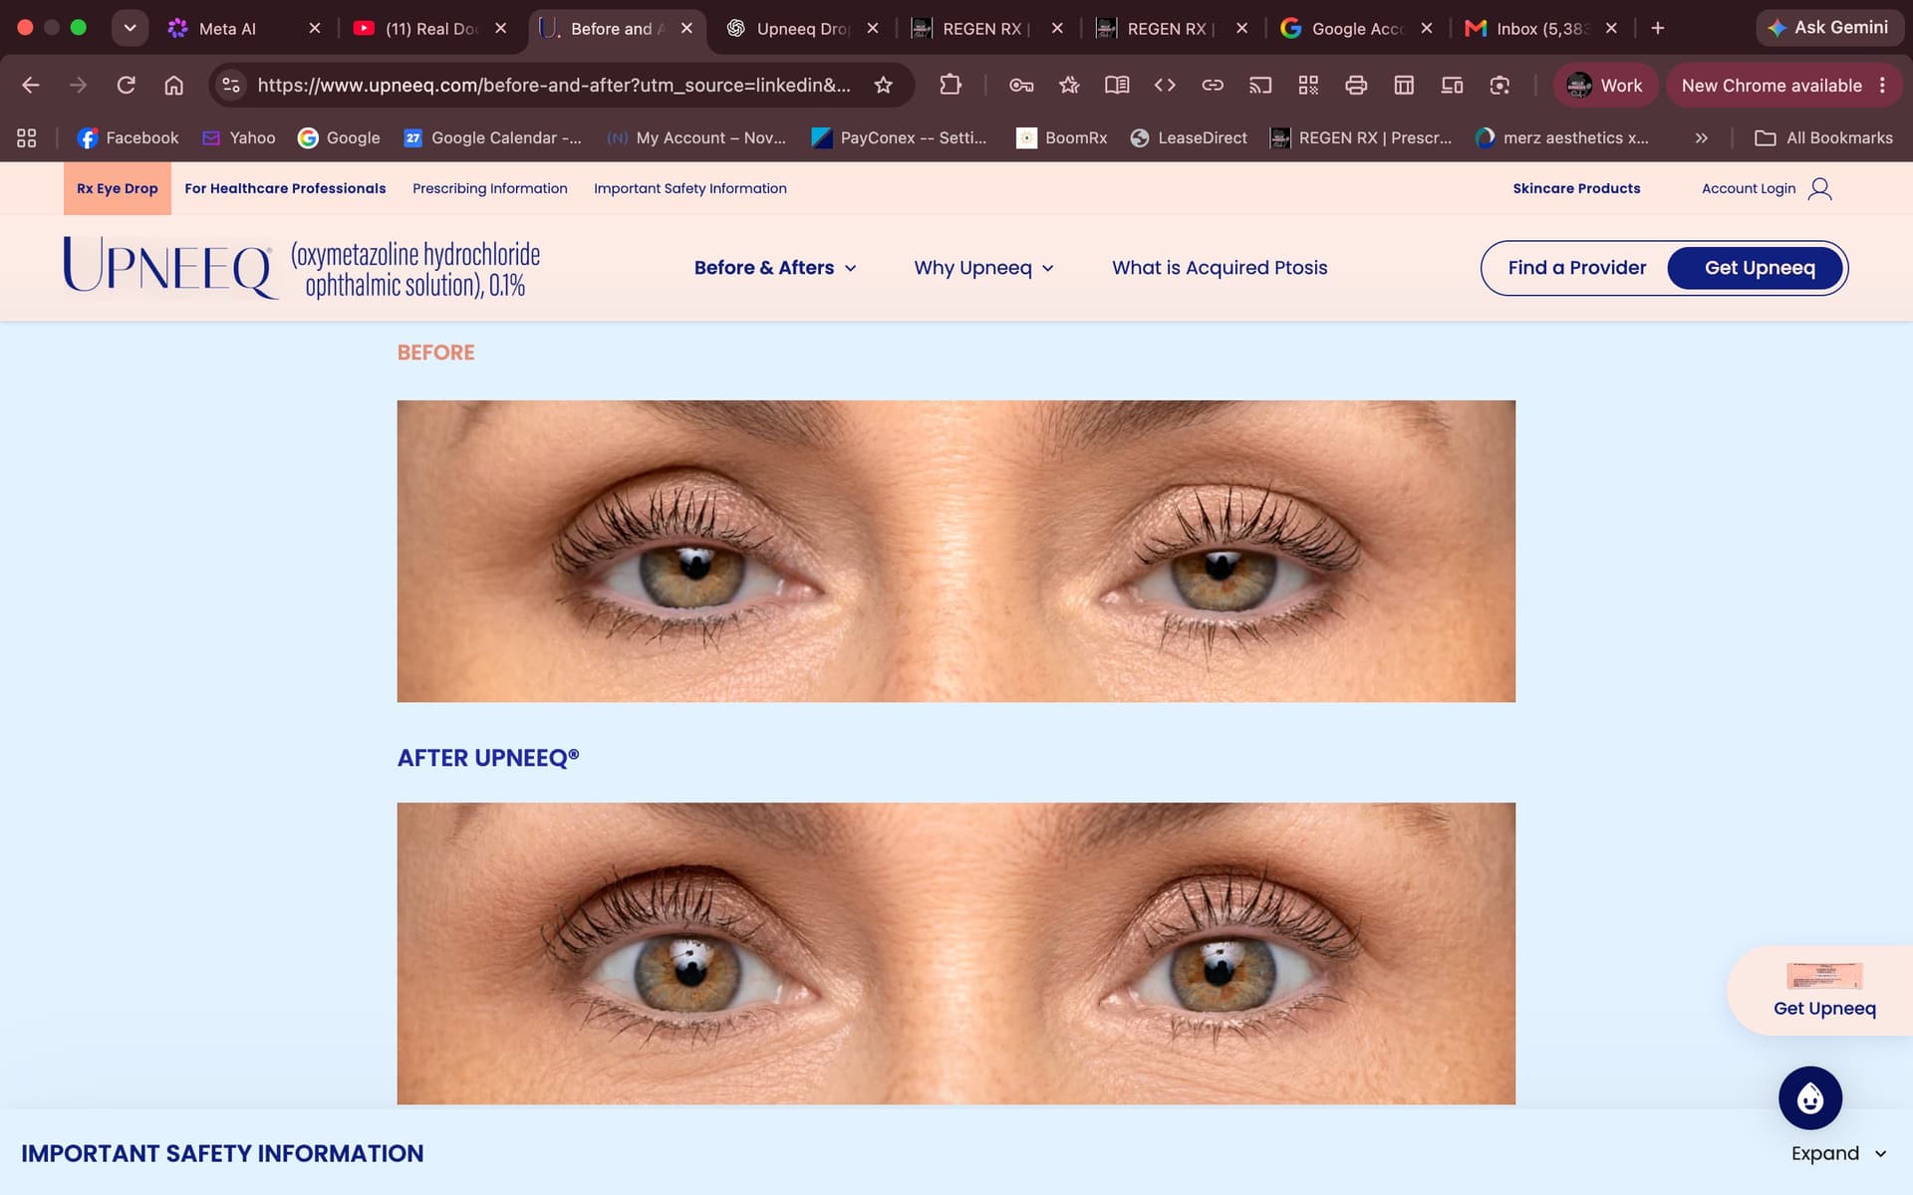The image size is (1913, 1195).
Task: Open the QR code generator icon
Action: pyautogui.click(x=1308, y=86)
